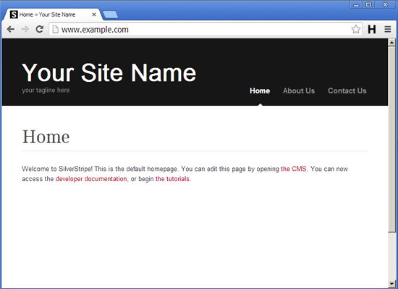Click the page icon in the address bar

coord(55,30)
